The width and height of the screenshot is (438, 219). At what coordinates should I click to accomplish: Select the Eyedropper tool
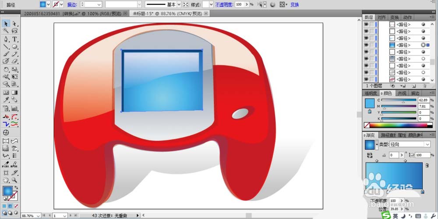pyautogui.click(x=6, y=100)
